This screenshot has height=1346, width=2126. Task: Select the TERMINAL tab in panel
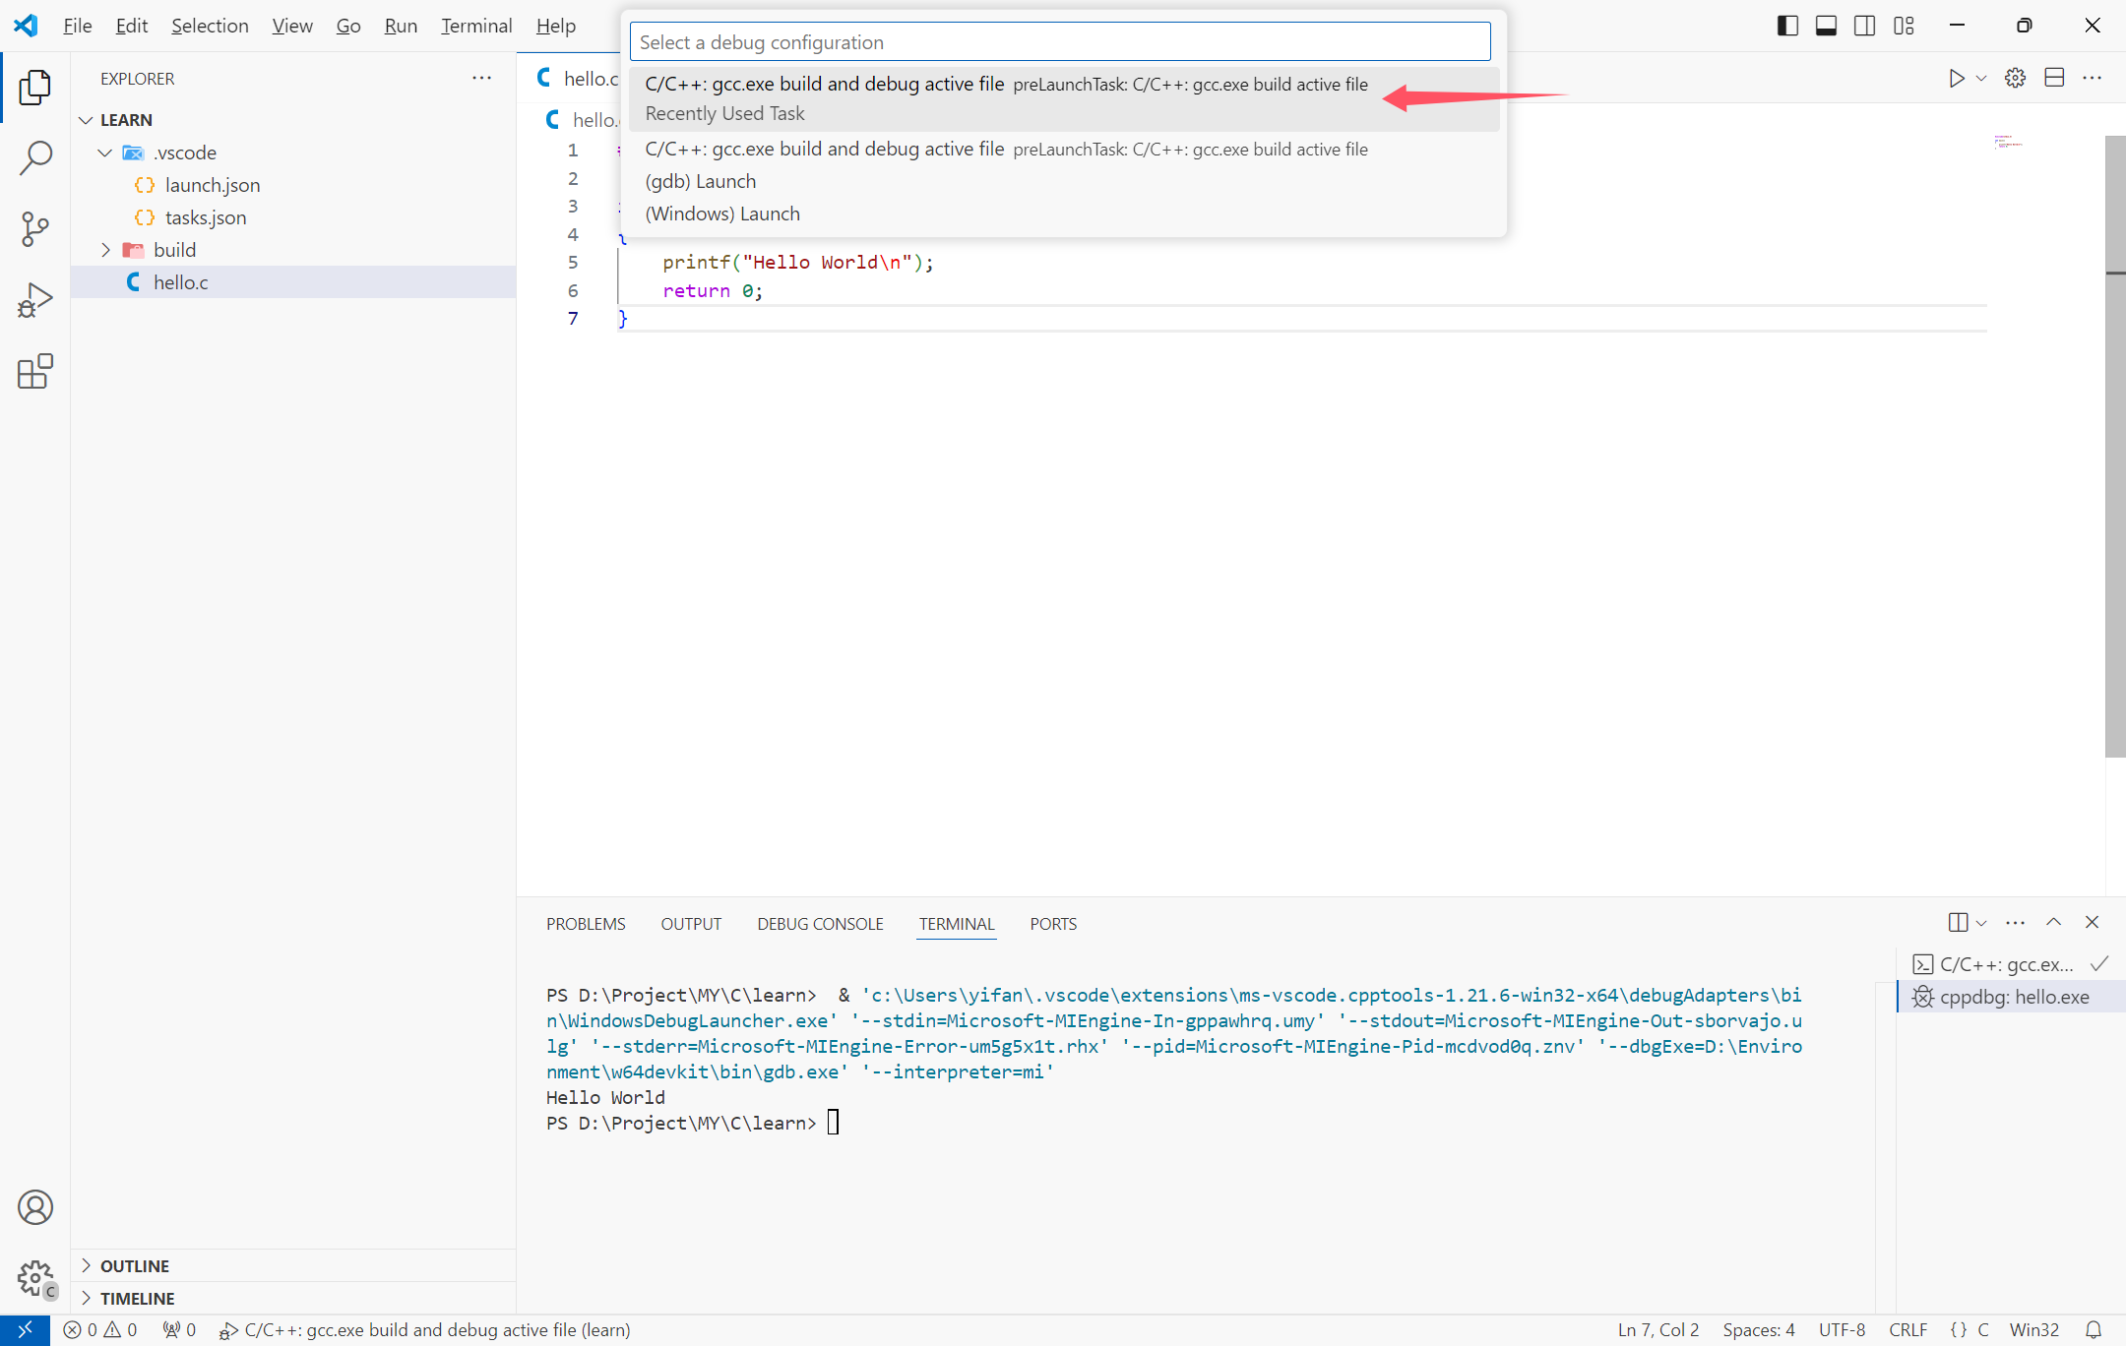955,923
